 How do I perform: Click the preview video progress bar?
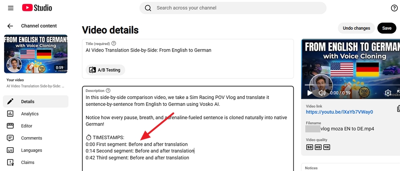[352, 85]
